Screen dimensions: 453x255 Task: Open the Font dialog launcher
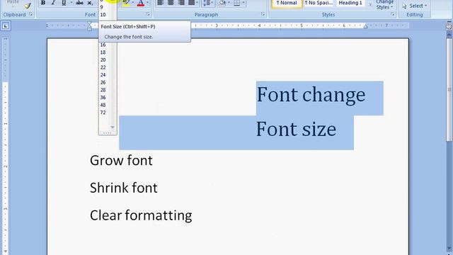pyautogui.click(x=148, y=14)
